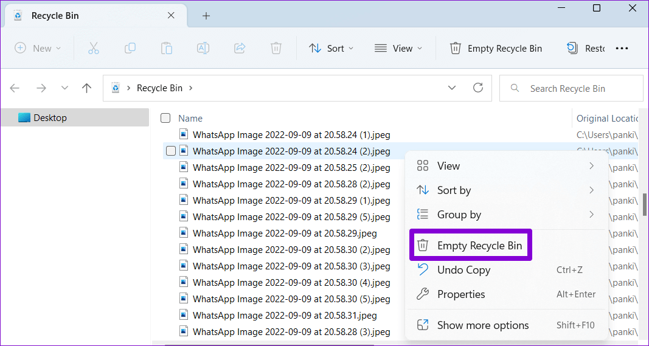This screenshot has width=649, height=346.
Task: Open the New item dropdown
Action: coord(38,49)
